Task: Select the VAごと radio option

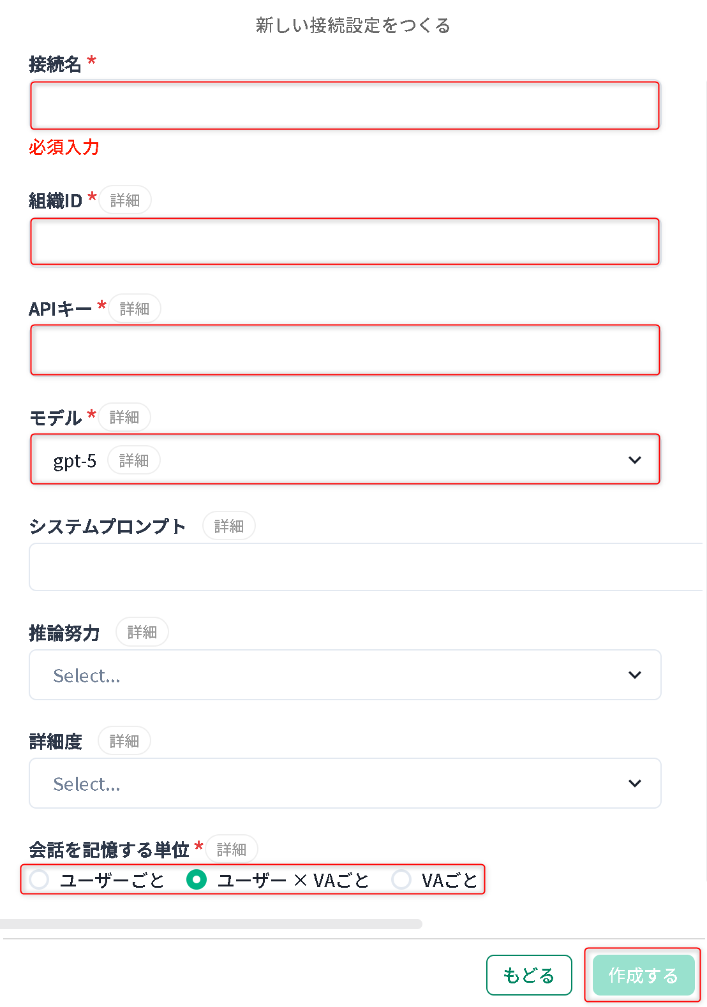Action: pos(401,880)
